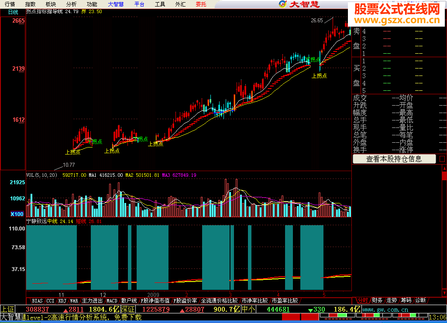447x323 pixels.
Task: Toggle the red checkbox beside 查看本股持仓信息
Action: click(x=442, y=159)
